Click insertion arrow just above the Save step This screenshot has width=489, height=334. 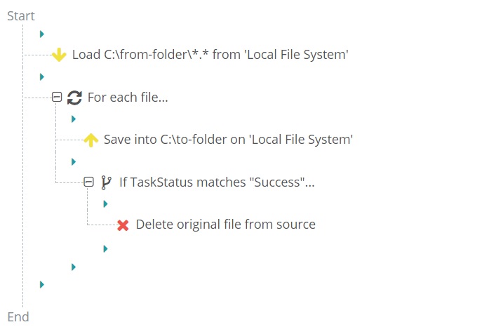(74, 119)
